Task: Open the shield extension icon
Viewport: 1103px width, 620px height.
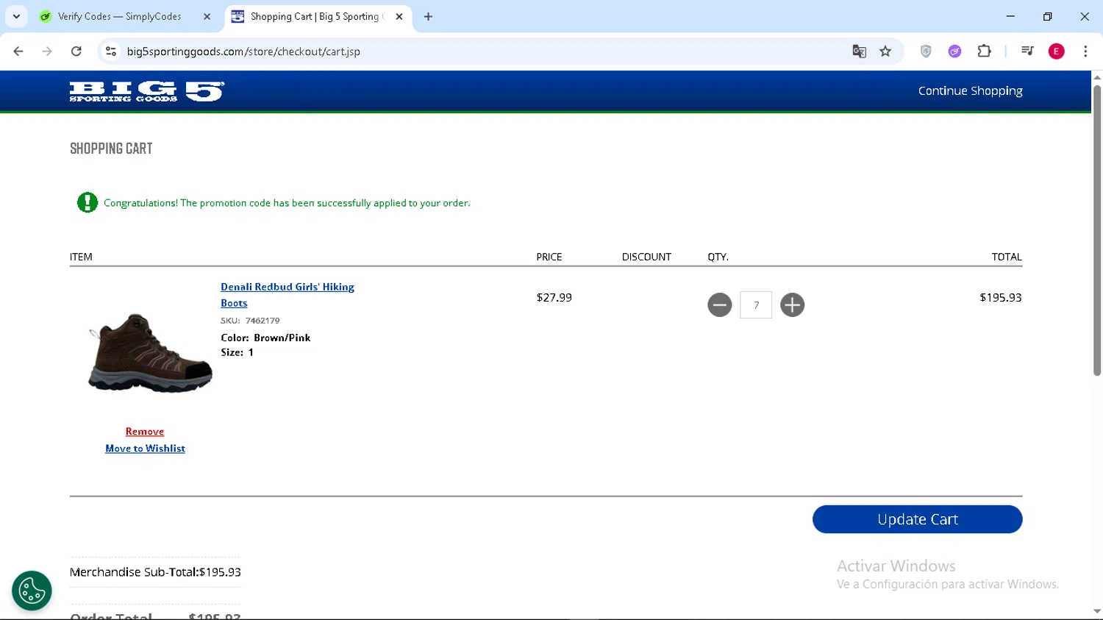Action: (926, 51)
